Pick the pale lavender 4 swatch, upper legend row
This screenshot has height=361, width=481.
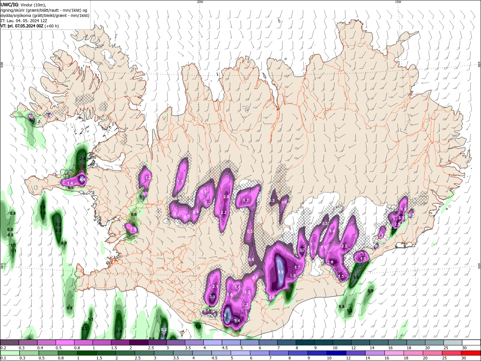click(x=212, y=343)
